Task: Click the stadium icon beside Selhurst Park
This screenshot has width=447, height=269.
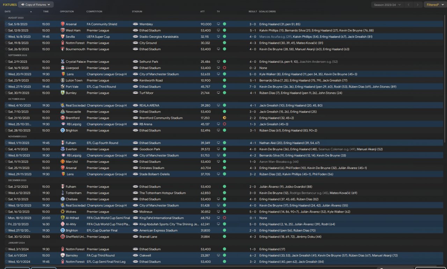Action: [x=135, y=62]
